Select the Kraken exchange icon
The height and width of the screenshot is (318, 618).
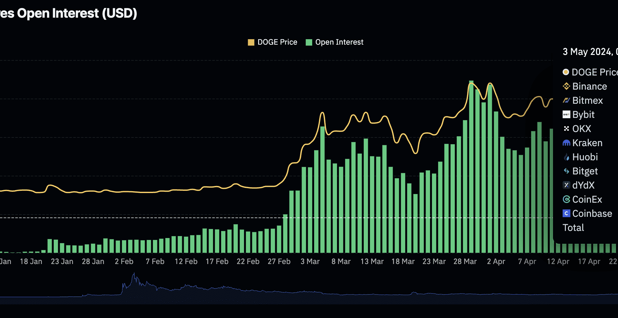coord(566,143)
